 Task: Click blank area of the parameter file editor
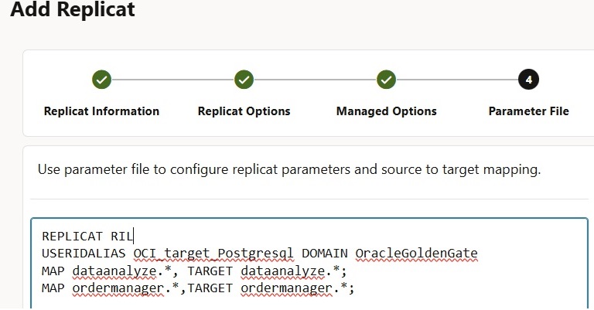coord(455,288)
